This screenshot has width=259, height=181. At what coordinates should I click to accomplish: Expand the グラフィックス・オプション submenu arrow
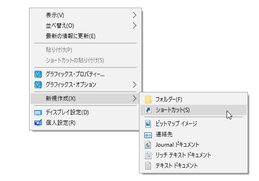click(x=135, y=85)
